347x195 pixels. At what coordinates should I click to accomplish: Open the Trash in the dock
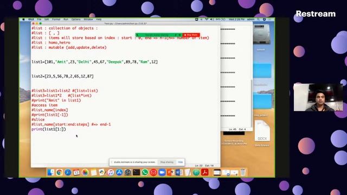(x=243, y=172)
